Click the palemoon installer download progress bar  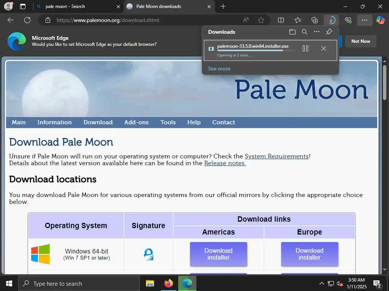256,51
